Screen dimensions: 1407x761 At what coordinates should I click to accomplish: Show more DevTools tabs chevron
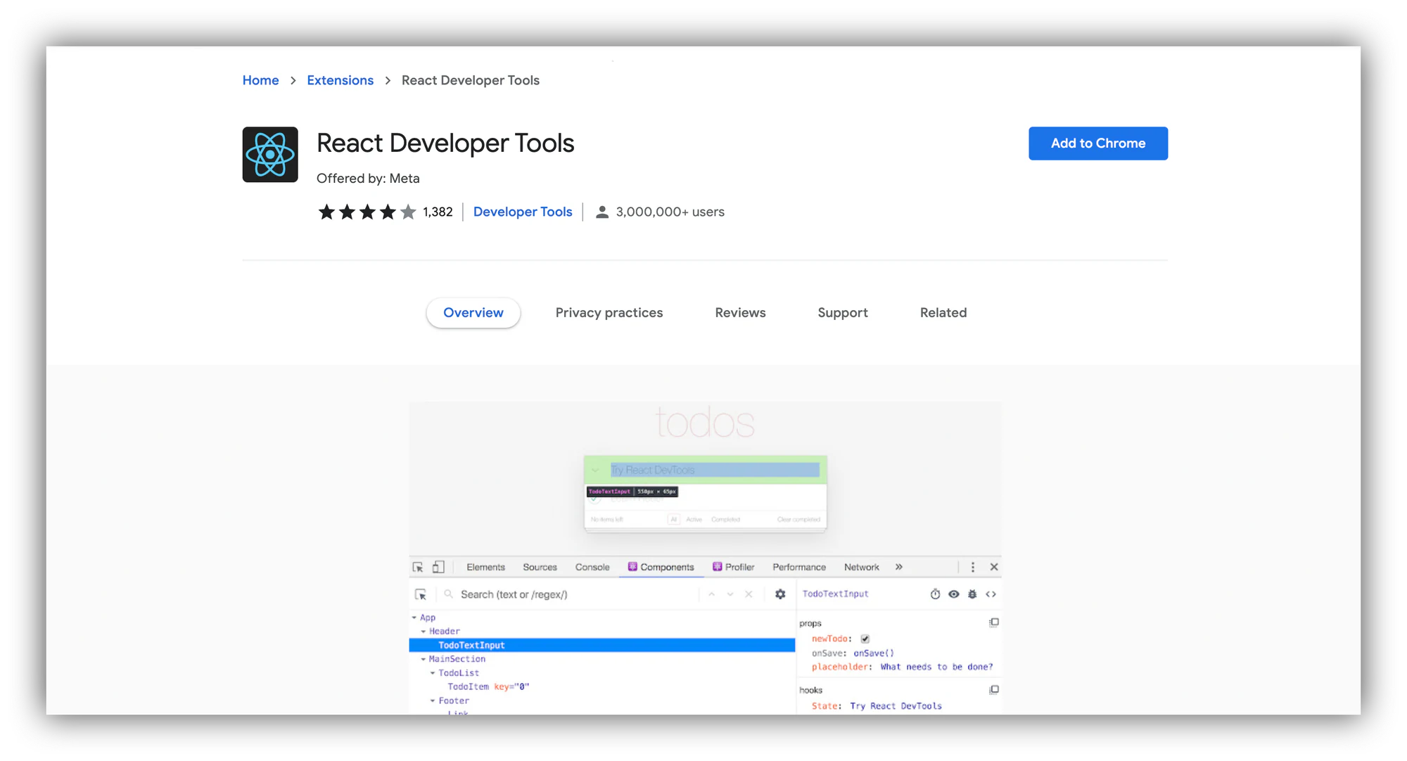(899, 567)
